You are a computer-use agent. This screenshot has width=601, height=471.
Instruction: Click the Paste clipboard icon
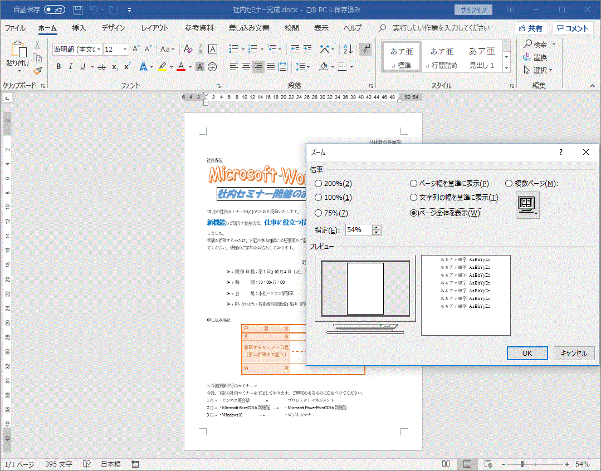18,50
